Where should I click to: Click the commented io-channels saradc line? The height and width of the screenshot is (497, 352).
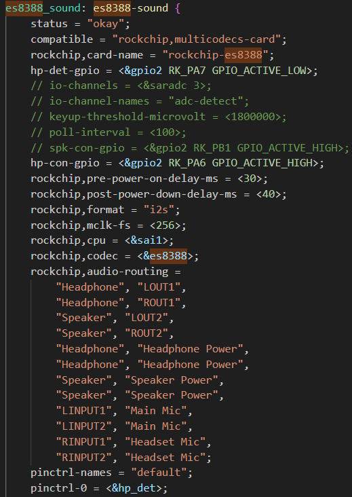coord(121,86)
